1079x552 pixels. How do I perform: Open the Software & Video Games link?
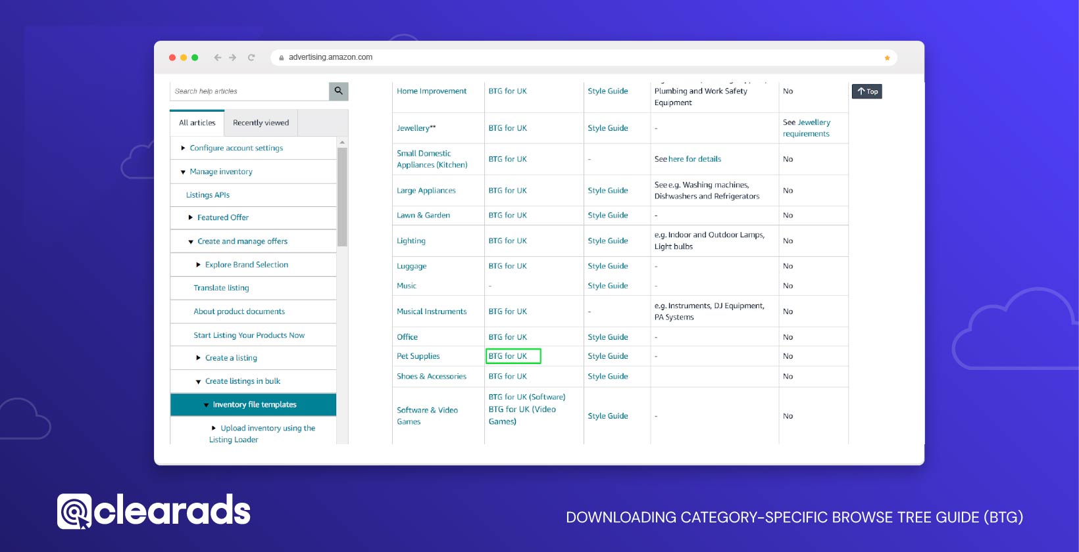pyautogui.click(x=428, y=416)
